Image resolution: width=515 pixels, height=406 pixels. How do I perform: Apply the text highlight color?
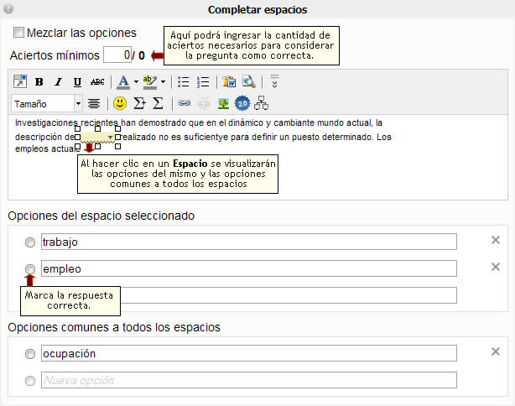[x=150, y=82]
